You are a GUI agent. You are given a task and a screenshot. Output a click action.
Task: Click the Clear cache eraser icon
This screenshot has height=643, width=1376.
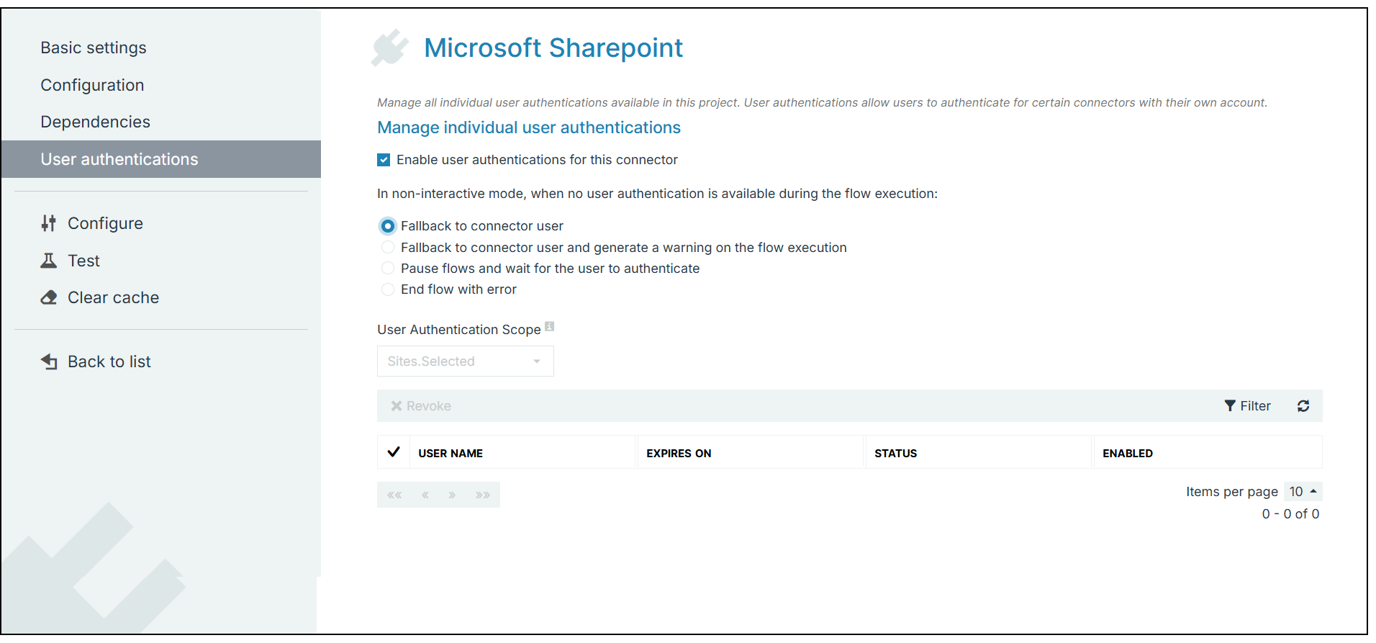pyautogui.click(x=48, y=297)
